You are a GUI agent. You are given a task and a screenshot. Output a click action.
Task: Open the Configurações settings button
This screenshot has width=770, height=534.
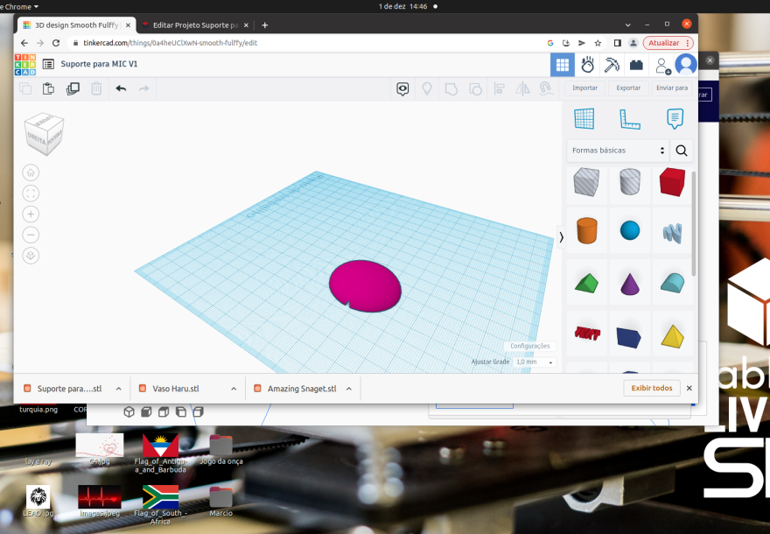[x=530, y=346]
